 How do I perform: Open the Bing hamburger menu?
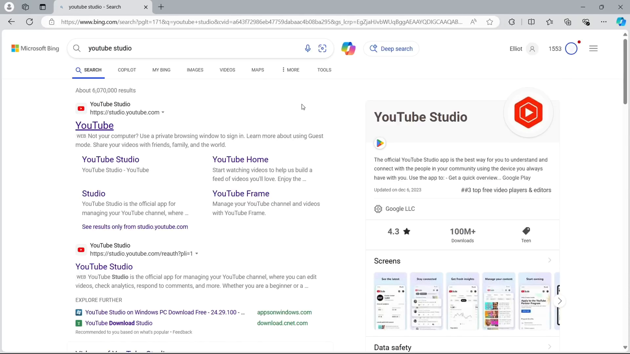tap(593, 49)
